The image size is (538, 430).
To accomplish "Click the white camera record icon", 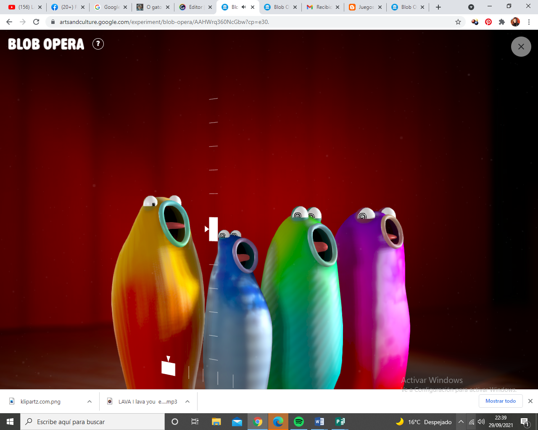I will tap(168, 367).
